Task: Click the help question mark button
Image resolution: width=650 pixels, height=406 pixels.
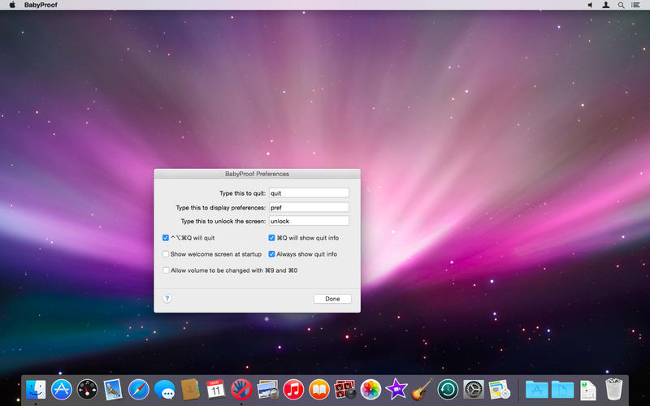Action: [167, 298]
